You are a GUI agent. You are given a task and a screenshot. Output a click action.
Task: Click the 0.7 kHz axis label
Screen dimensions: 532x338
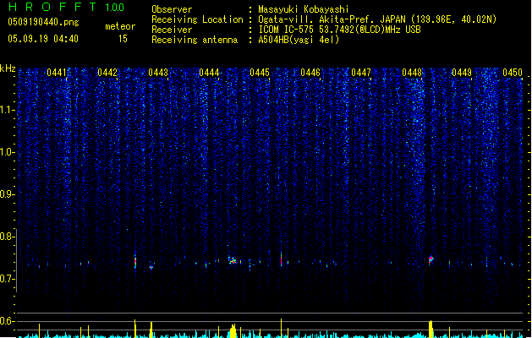pyautogui.click(x=7, y=279)
